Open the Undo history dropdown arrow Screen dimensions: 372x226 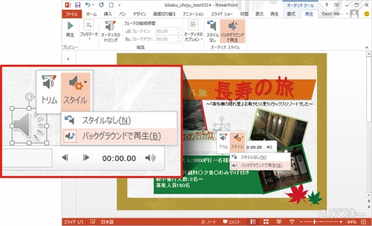(93, 5)
